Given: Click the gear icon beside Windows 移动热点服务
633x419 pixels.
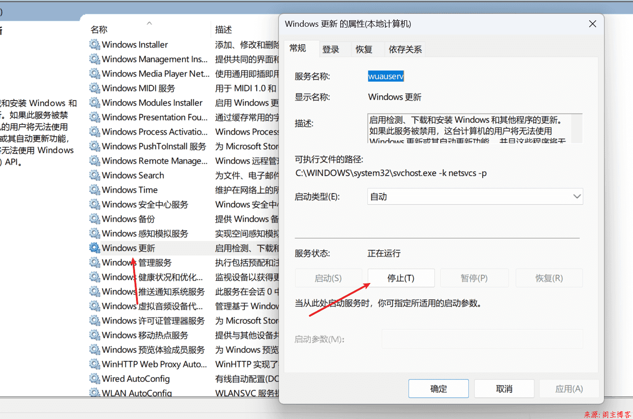Looking at the screenshot, I should [x=95, y=335].
